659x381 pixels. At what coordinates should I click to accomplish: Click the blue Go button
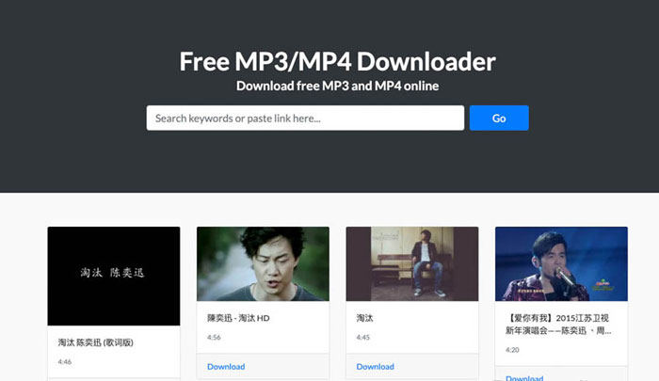[499, 118]
